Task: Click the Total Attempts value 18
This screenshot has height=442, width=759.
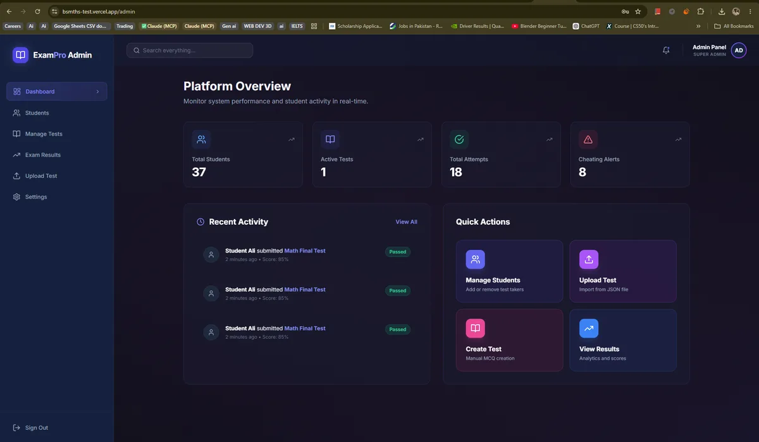Action: pos(456,172)
